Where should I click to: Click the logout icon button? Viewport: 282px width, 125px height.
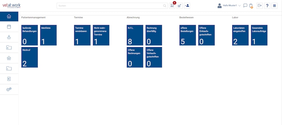[x=260, y=6]
